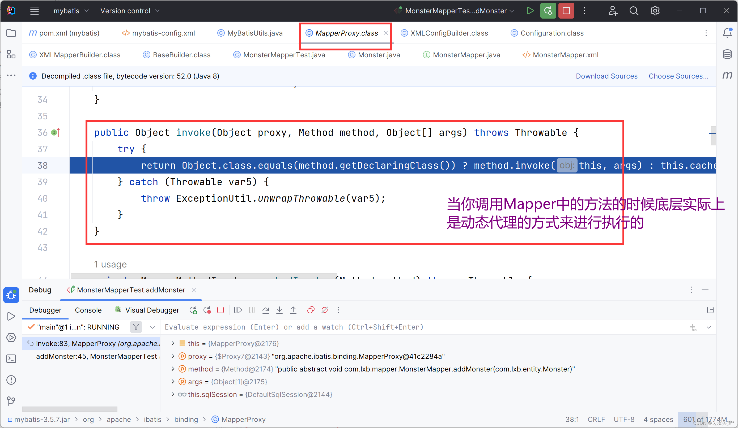Toggle Mute Breakpoints in debugger toolbar
The width and height of the screenshot is (738, 428).
(324, 310)
